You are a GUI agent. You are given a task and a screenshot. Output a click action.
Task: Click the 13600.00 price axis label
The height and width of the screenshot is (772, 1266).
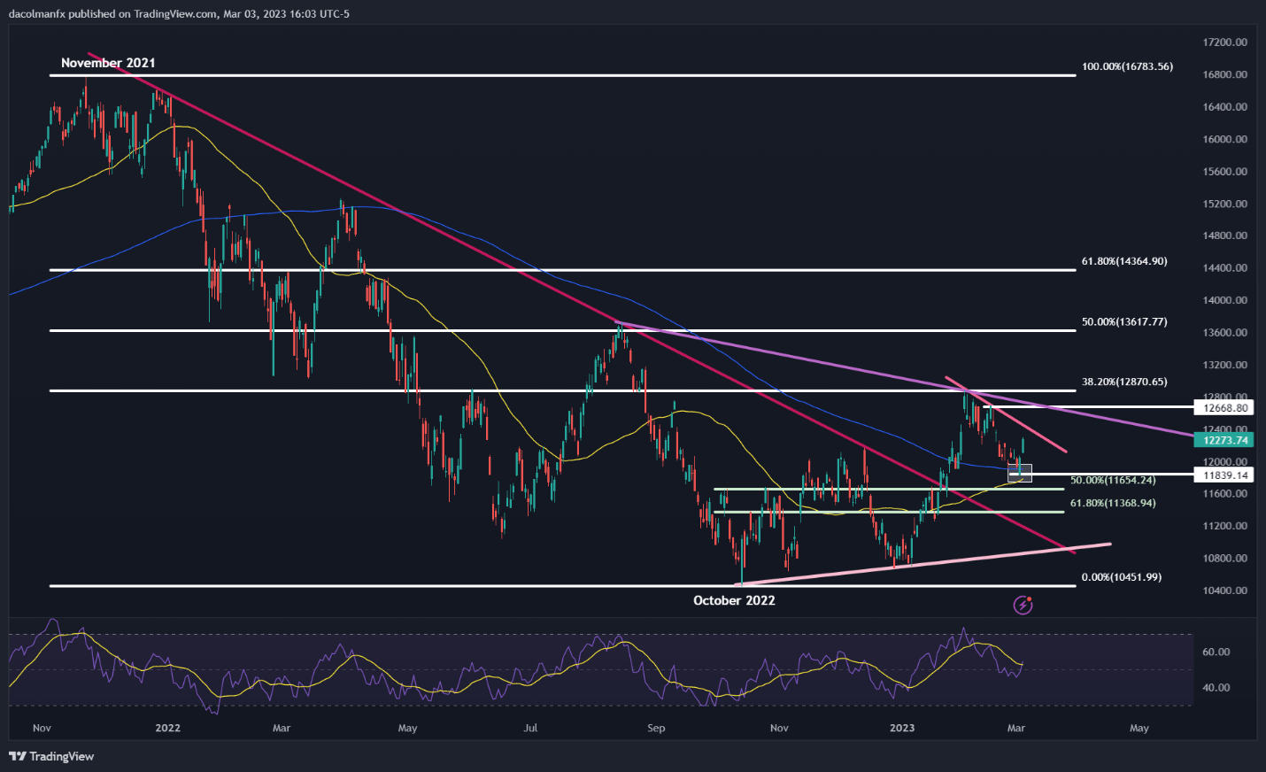(x=1225, y=333)
